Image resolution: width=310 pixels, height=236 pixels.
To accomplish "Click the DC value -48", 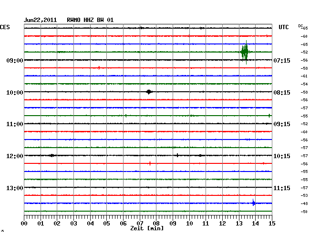I will (304, 204).
